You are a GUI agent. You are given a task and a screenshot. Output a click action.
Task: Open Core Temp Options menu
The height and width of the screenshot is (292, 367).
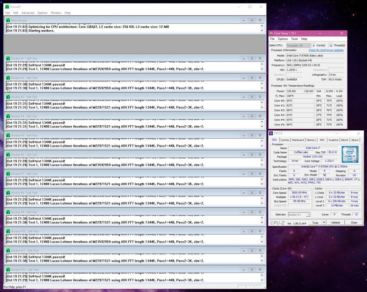tap(283, 39)
